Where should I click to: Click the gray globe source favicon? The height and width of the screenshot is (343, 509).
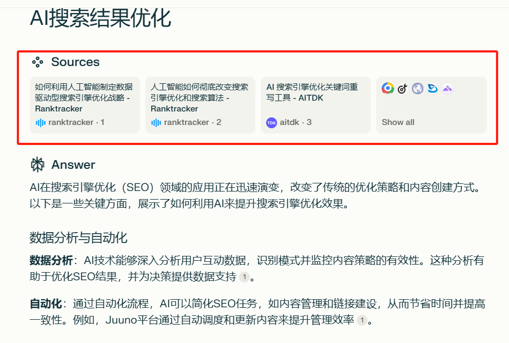pyautogui.click(x=417, y=88)
